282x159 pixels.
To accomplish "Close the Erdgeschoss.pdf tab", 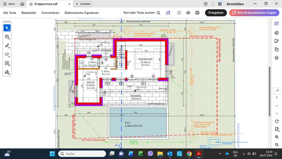I will (x=69, y=4).
